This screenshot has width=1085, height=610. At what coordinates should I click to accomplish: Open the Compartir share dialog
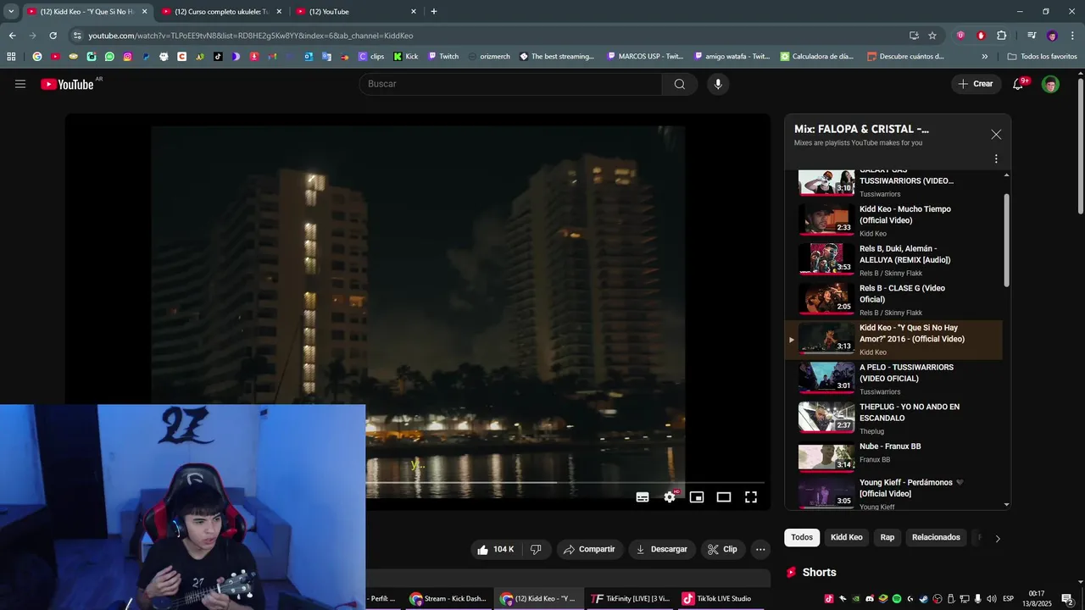[590, 549]
